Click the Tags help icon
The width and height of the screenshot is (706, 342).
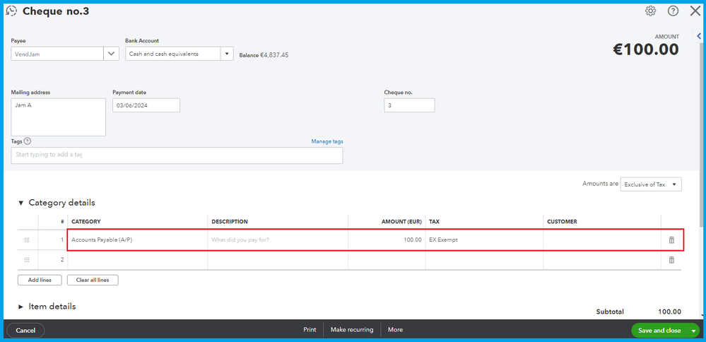[x=28, y=141]
